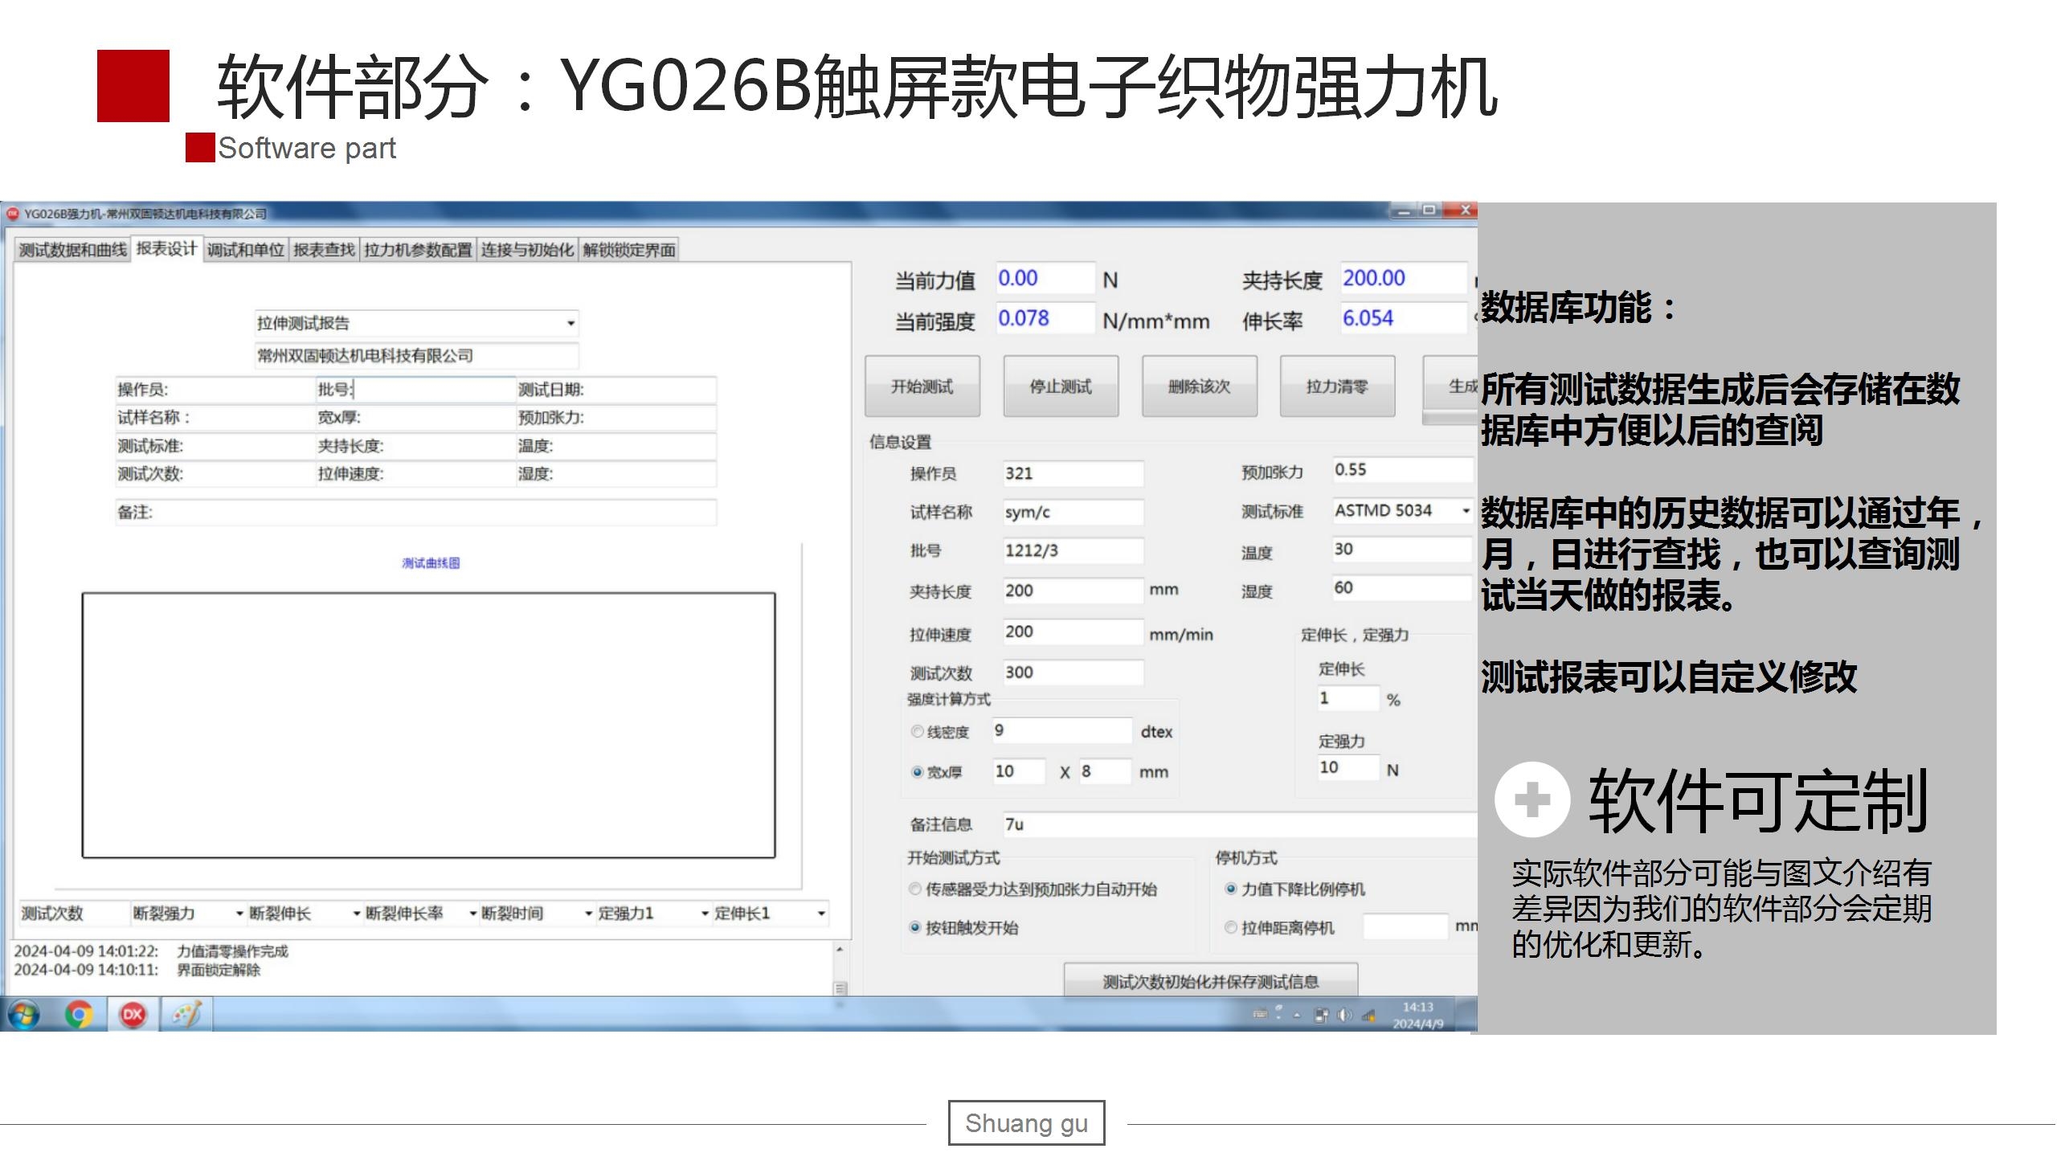
Task: Click the network signal tray icon
Action: pyautogui.click(x=1368, y=1016)
